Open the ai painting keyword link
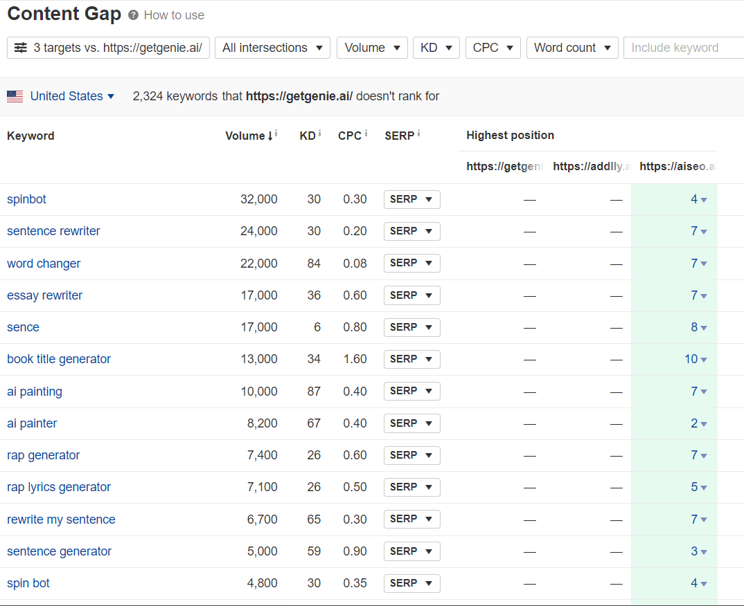Image resolution: width=744 pixels, height=606 pixels. tap(35, 392)
